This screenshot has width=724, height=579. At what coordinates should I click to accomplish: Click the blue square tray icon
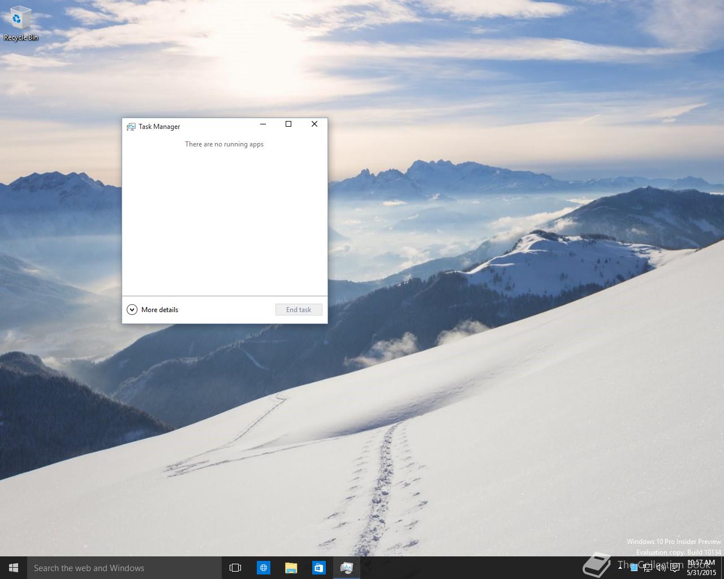(x=633, y=568)
